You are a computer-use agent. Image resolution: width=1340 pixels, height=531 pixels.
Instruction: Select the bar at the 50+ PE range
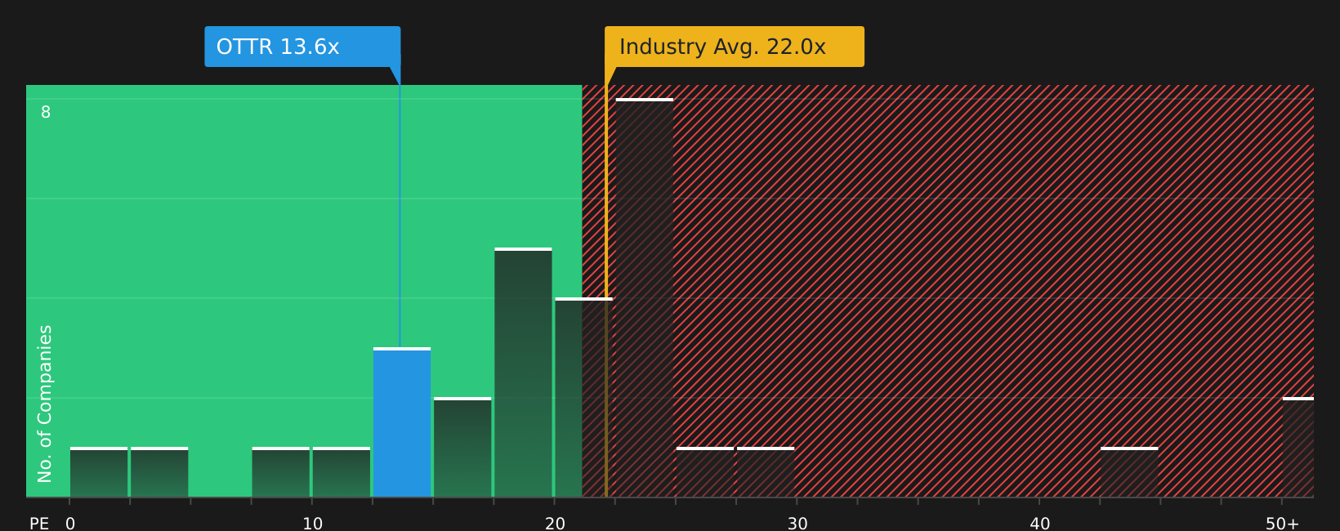pos(1298,447)
